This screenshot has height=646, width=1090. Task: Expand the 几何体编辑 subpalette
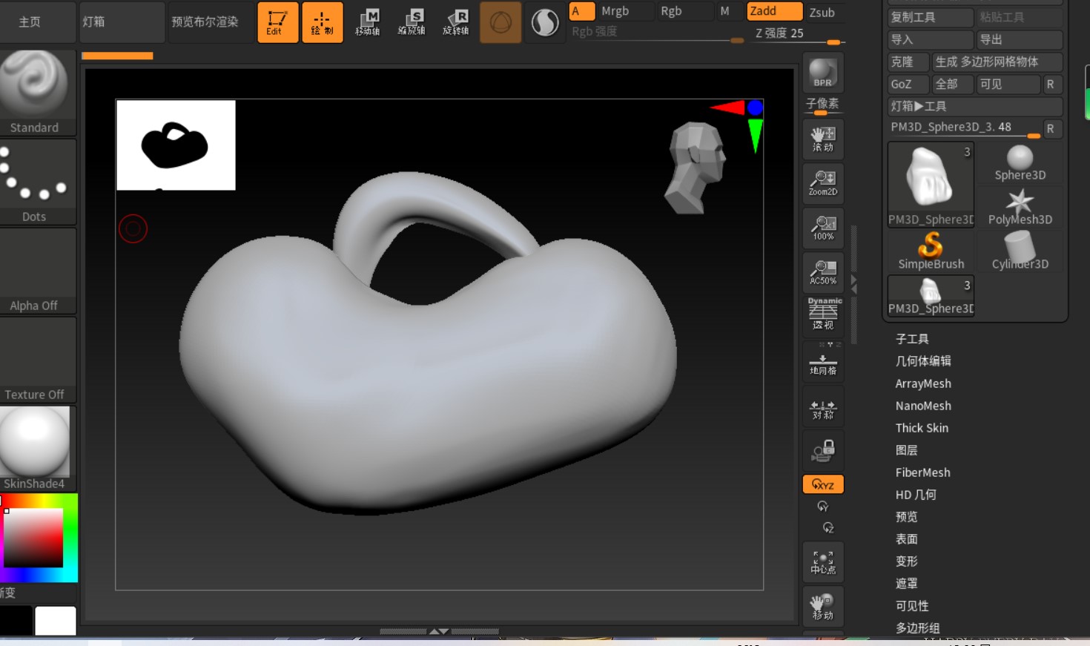[x=923, y=361]
